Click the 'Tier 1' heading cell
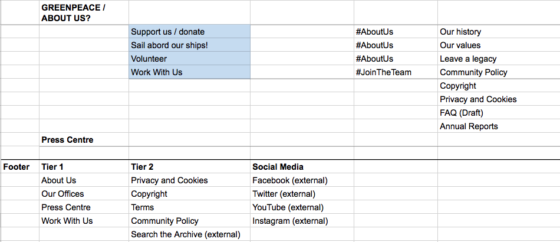The image size is (560, 242). click(84, 167)
